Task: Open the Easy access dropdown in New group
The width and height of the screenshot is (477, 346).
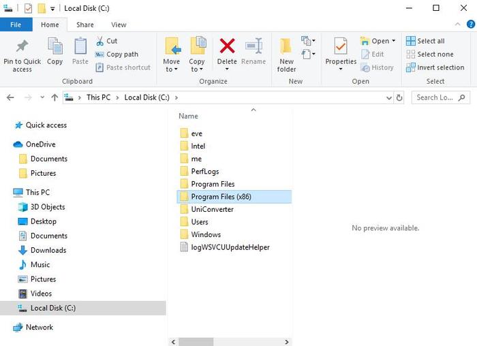Action: [308, 54]
